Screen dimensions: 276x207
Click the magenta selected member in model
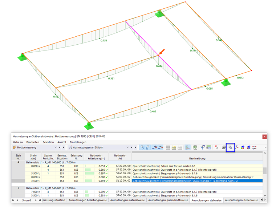click(x=158, y=55)
